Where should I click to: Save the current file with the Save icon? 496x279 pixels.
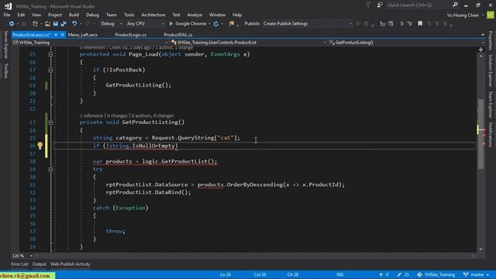coord(56,24)
